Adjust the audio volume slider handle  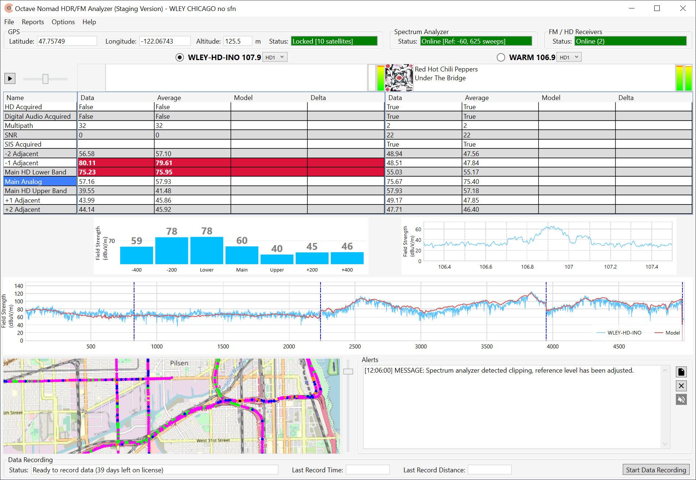[45, 79]
